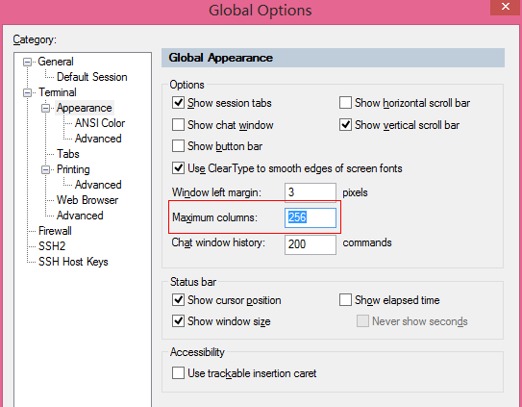Close the Global Options dialog

click(x=506, y=7)
